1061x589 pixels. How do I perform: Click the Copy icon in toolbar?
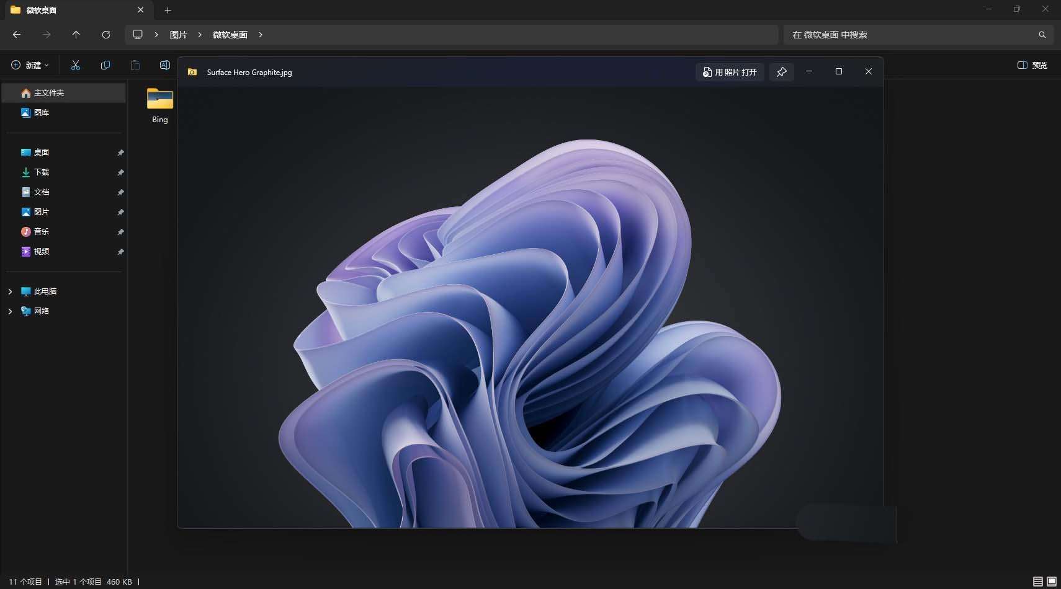click(105, 65)
